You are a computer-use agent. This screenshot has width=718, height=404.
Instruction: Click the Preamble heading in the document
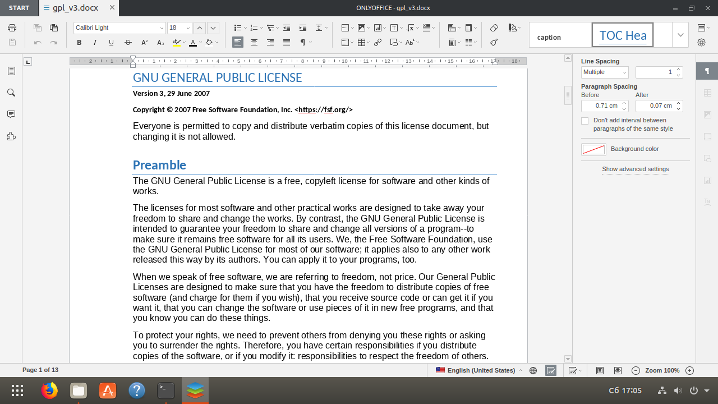pos(159,165)
